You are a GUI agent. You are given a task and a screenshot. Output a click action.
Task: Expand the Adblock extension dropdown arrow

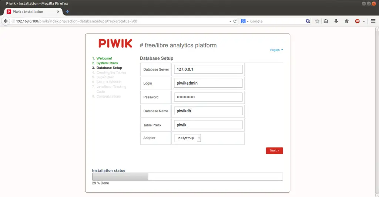point(364,21)
